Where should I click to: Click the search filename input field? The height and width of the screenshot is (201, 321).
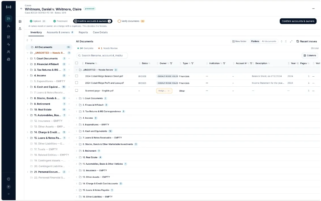tap(102, 56)
